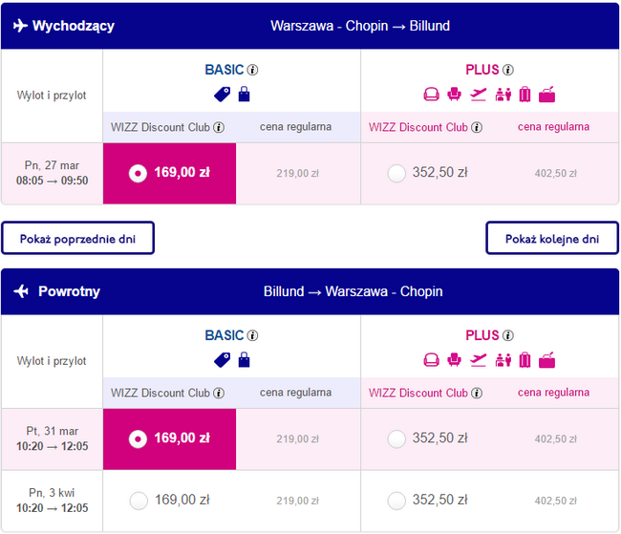Click info icon next to outbound PLUS
621x534 pixels.
508,70
